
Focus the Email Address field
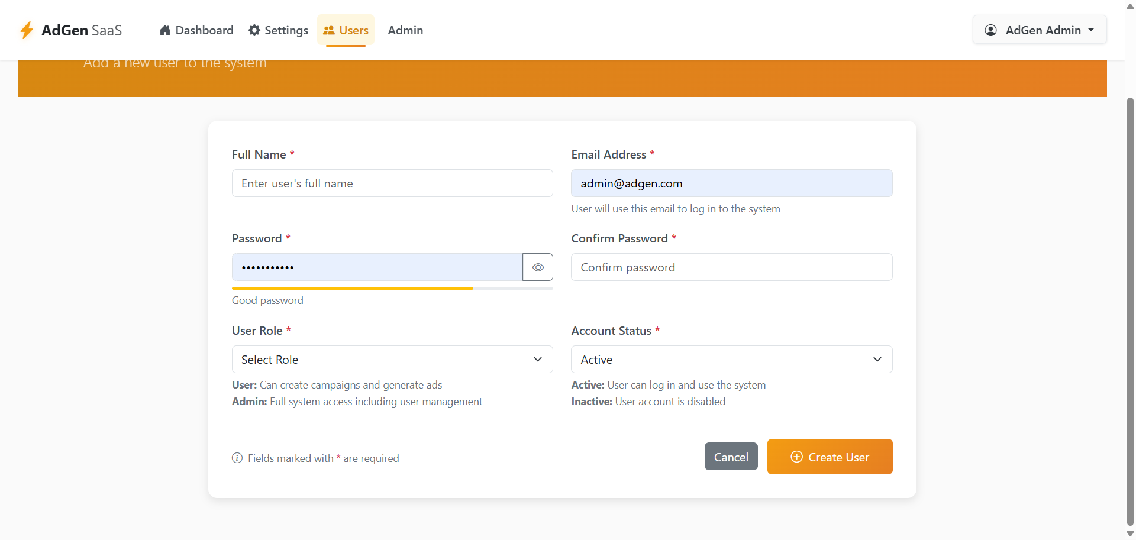[x=732, y=183]
